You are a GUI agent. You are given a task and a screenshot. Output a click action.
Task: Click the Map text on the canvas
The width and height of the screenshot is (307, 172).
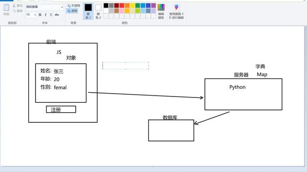[262, 75]
